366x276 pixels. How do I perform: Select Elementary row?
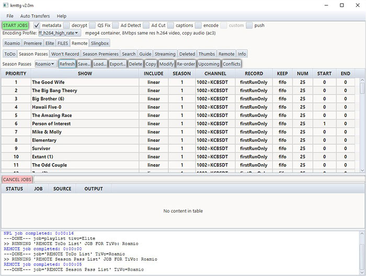178,140
